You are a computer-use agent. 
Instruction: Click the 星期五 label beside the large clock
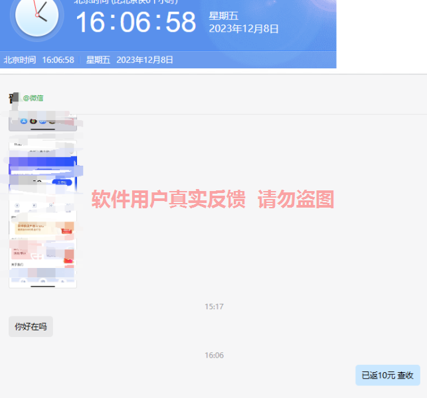[x=224, y=16]
